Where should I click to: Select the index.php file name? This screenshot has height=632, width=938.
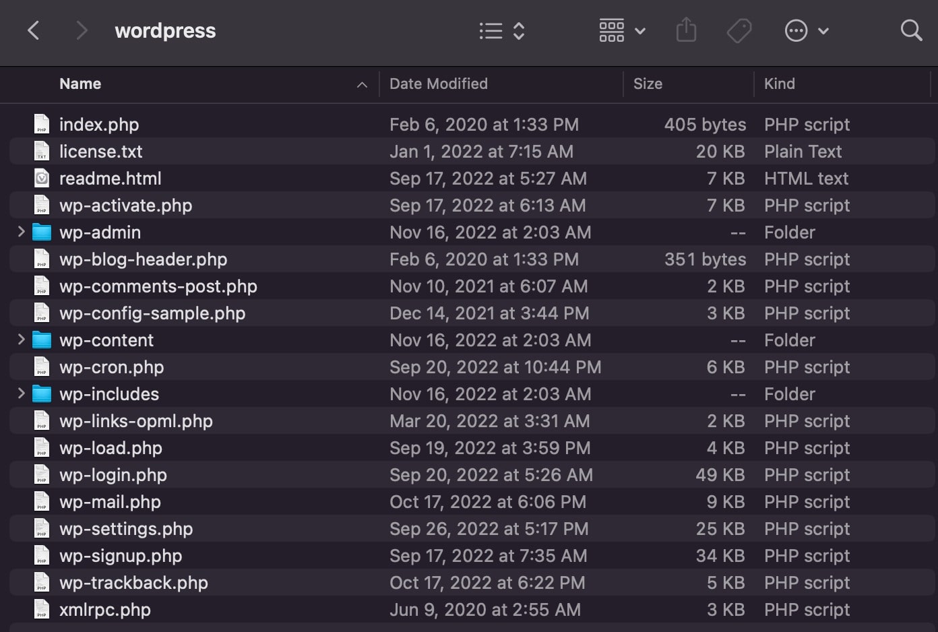click(x=99, y=125)
